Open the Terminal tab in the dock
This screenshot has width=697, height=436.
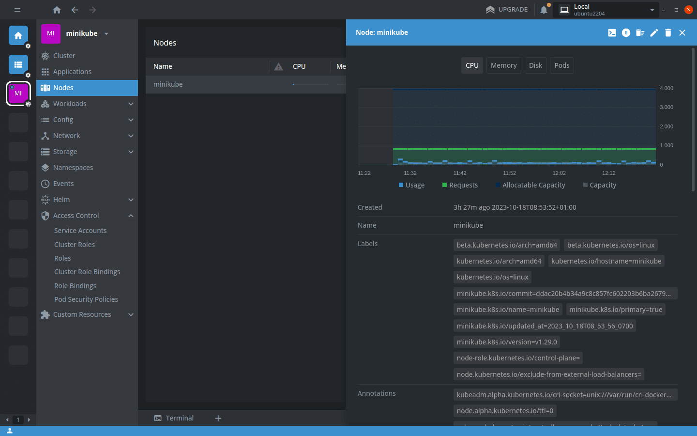pos(174,418)
